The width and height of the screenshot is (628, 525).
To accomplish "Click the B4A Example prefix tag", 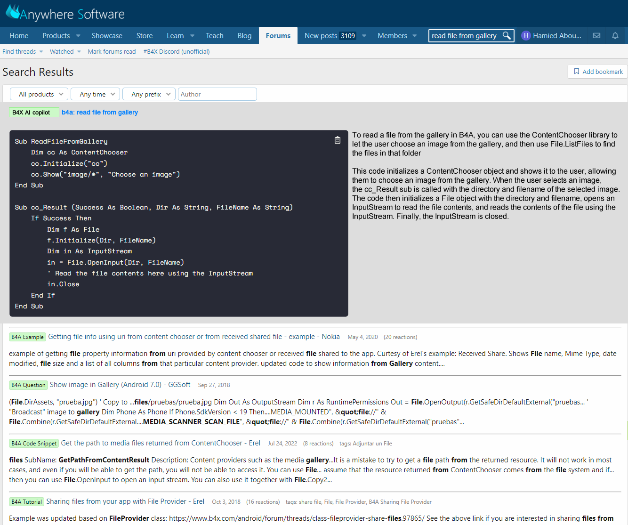I will point(27,337).
